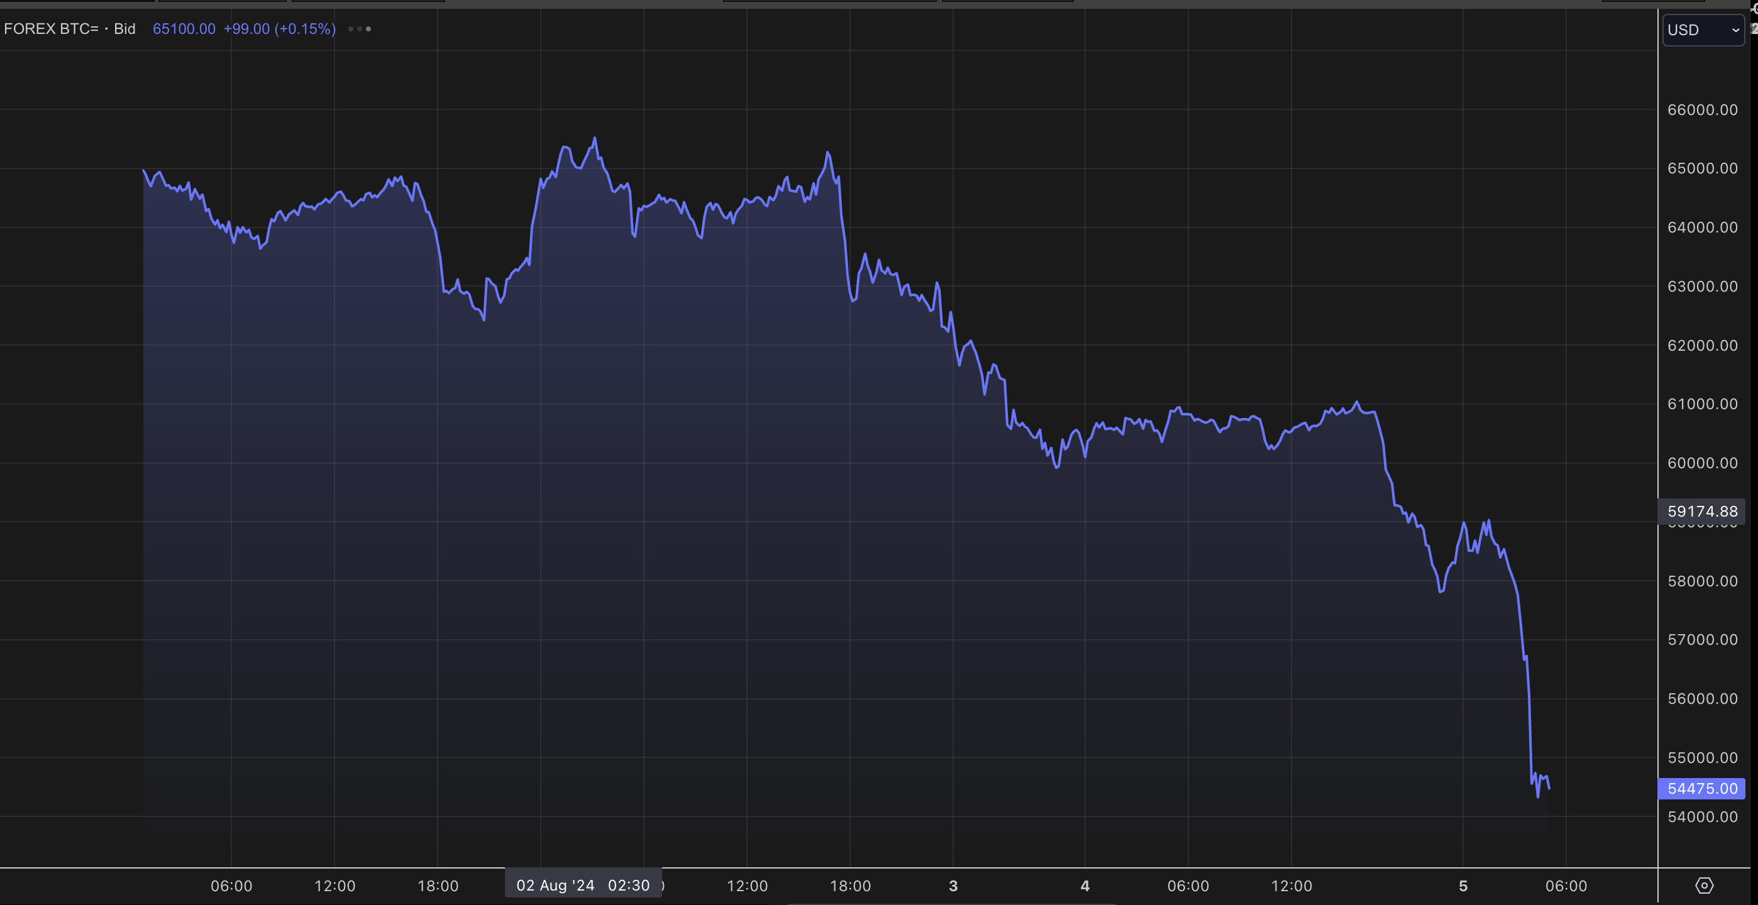The width and height of the screenshot is (1758, 905).
Task: Click the crosshair date label 02 Aug '24 02:30
Action: [x=583, y=886]
